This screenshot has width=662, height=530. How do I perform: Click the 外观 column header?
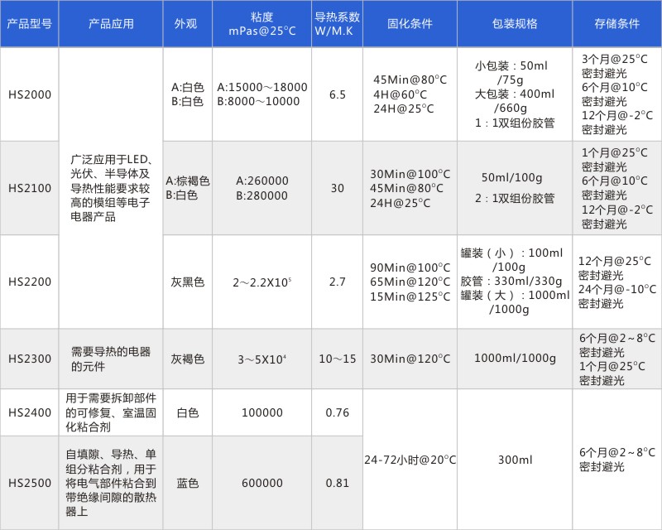point(186,24)
